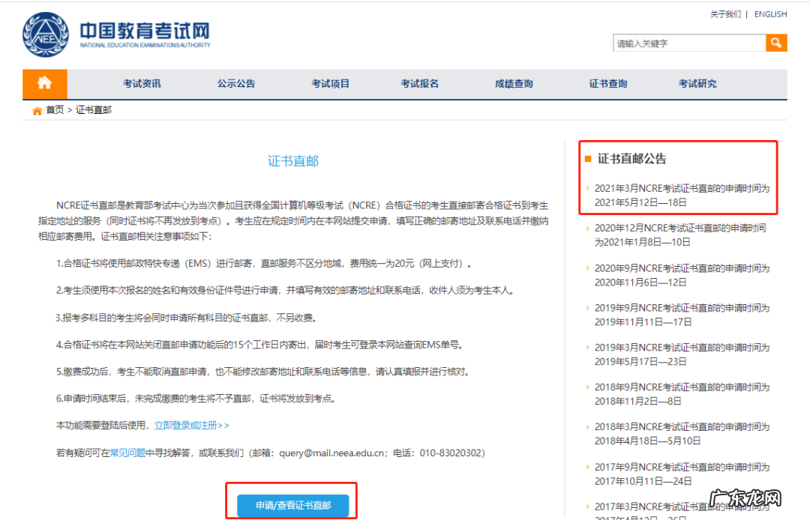This screenshot has height=520, width=810.
Task: Click the 首页 breadcrumb link
Action: [53, 109]
